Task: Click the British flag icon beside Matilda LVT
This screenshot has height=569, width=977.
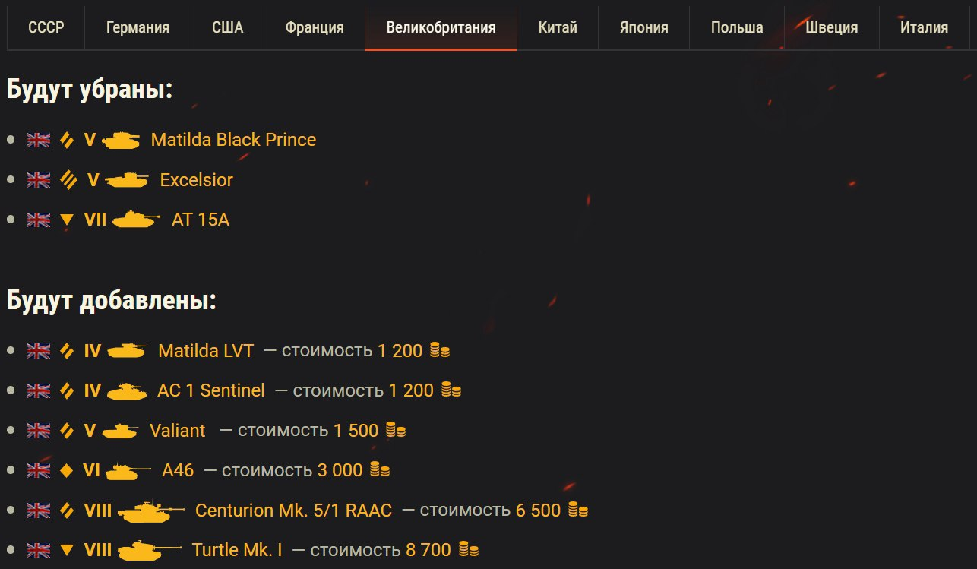Action: click(x=38, y=351)
